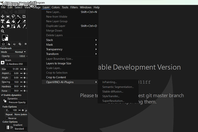
Task: Choose Layers to Image Size
Action: pyautogui.click(x=70, y=63)
